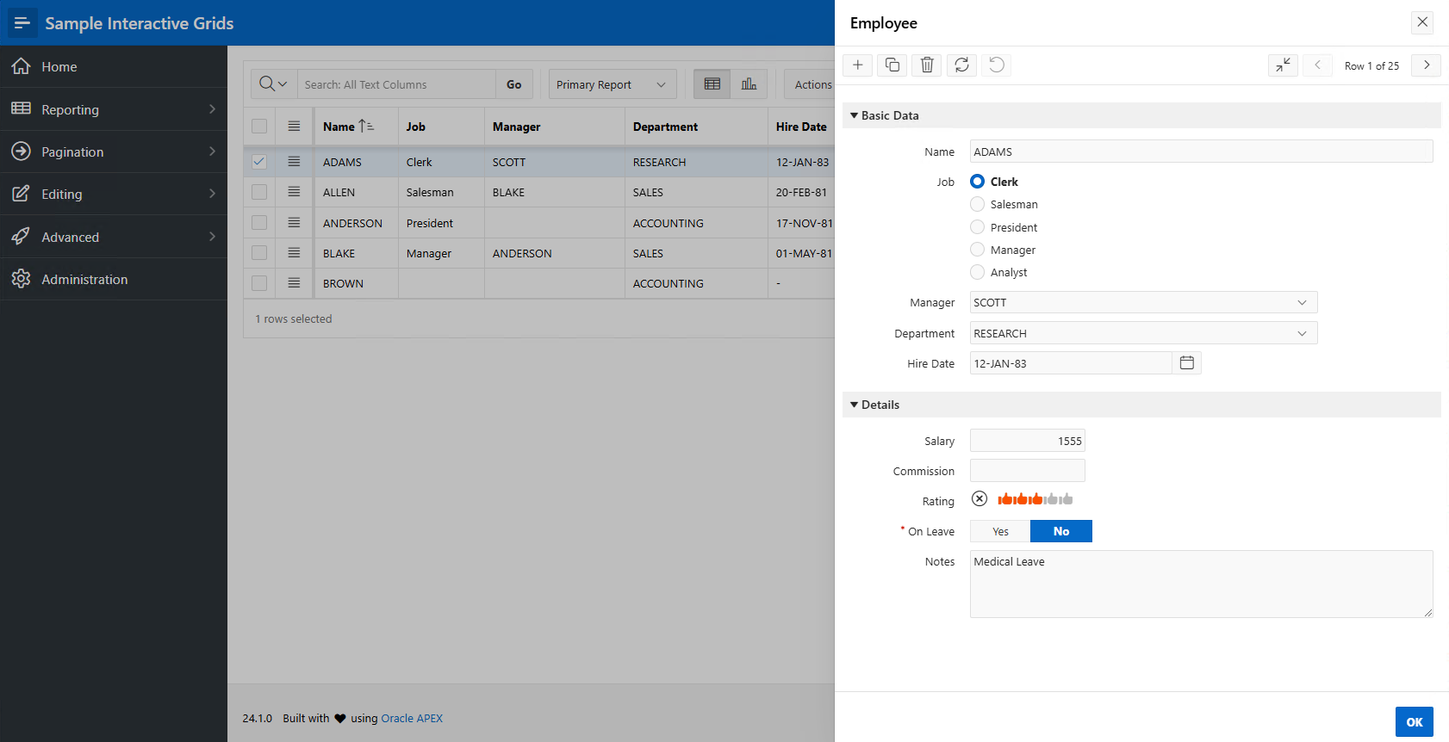Image resolution: width=1449 pixels, height=742 pixels.
Task: Expand the Reporting submenu chevron
Action: [212, 108]
